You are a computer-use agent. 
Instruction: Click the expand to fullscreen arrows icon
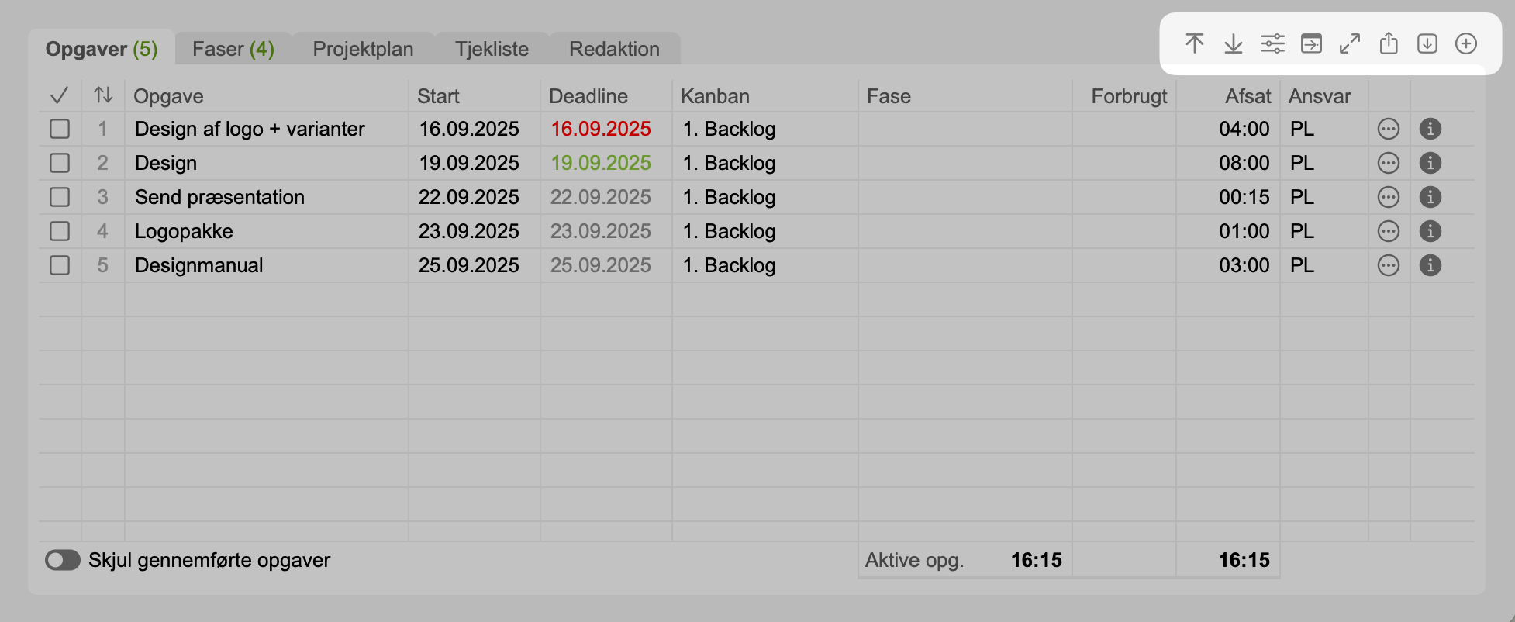(1350, 43)
